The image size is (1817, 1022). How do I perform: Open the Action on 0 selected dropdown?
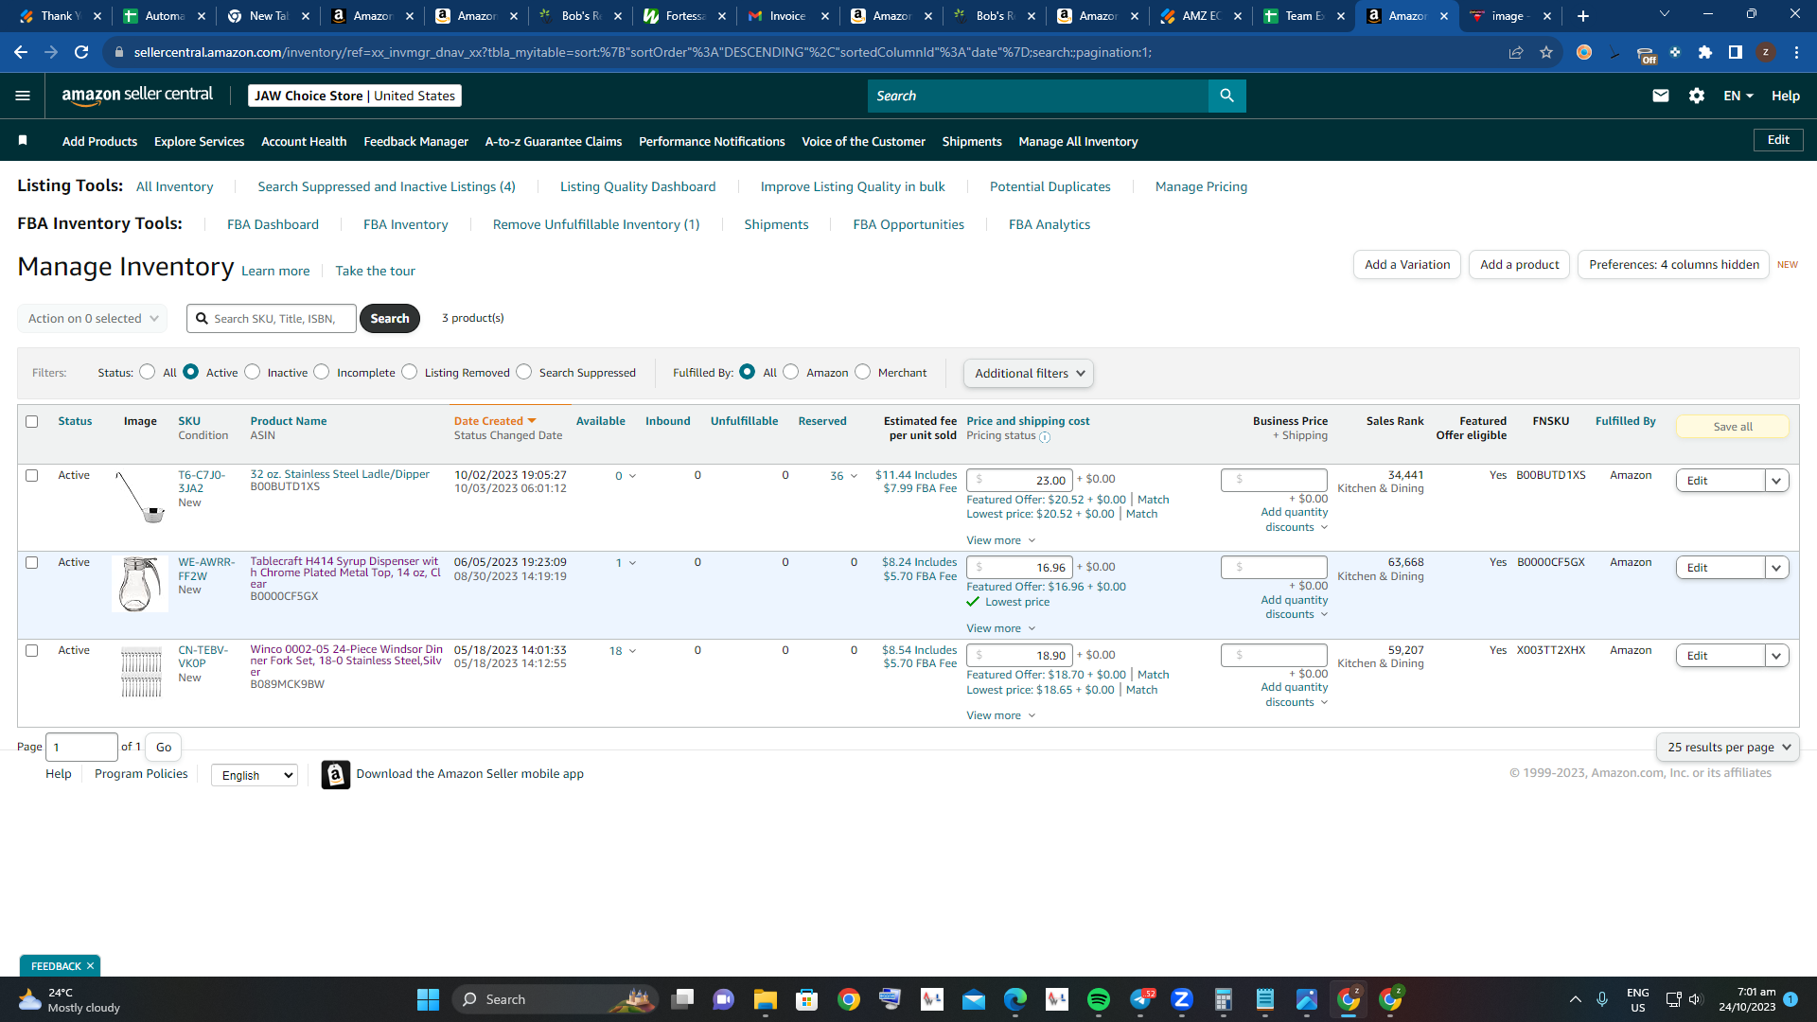click(x=93, y=319)
